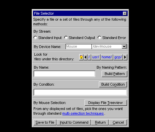Click the Mouse device name field
Image resolution: width=155 pixels, height=132 pixels.
click(79, 47)
